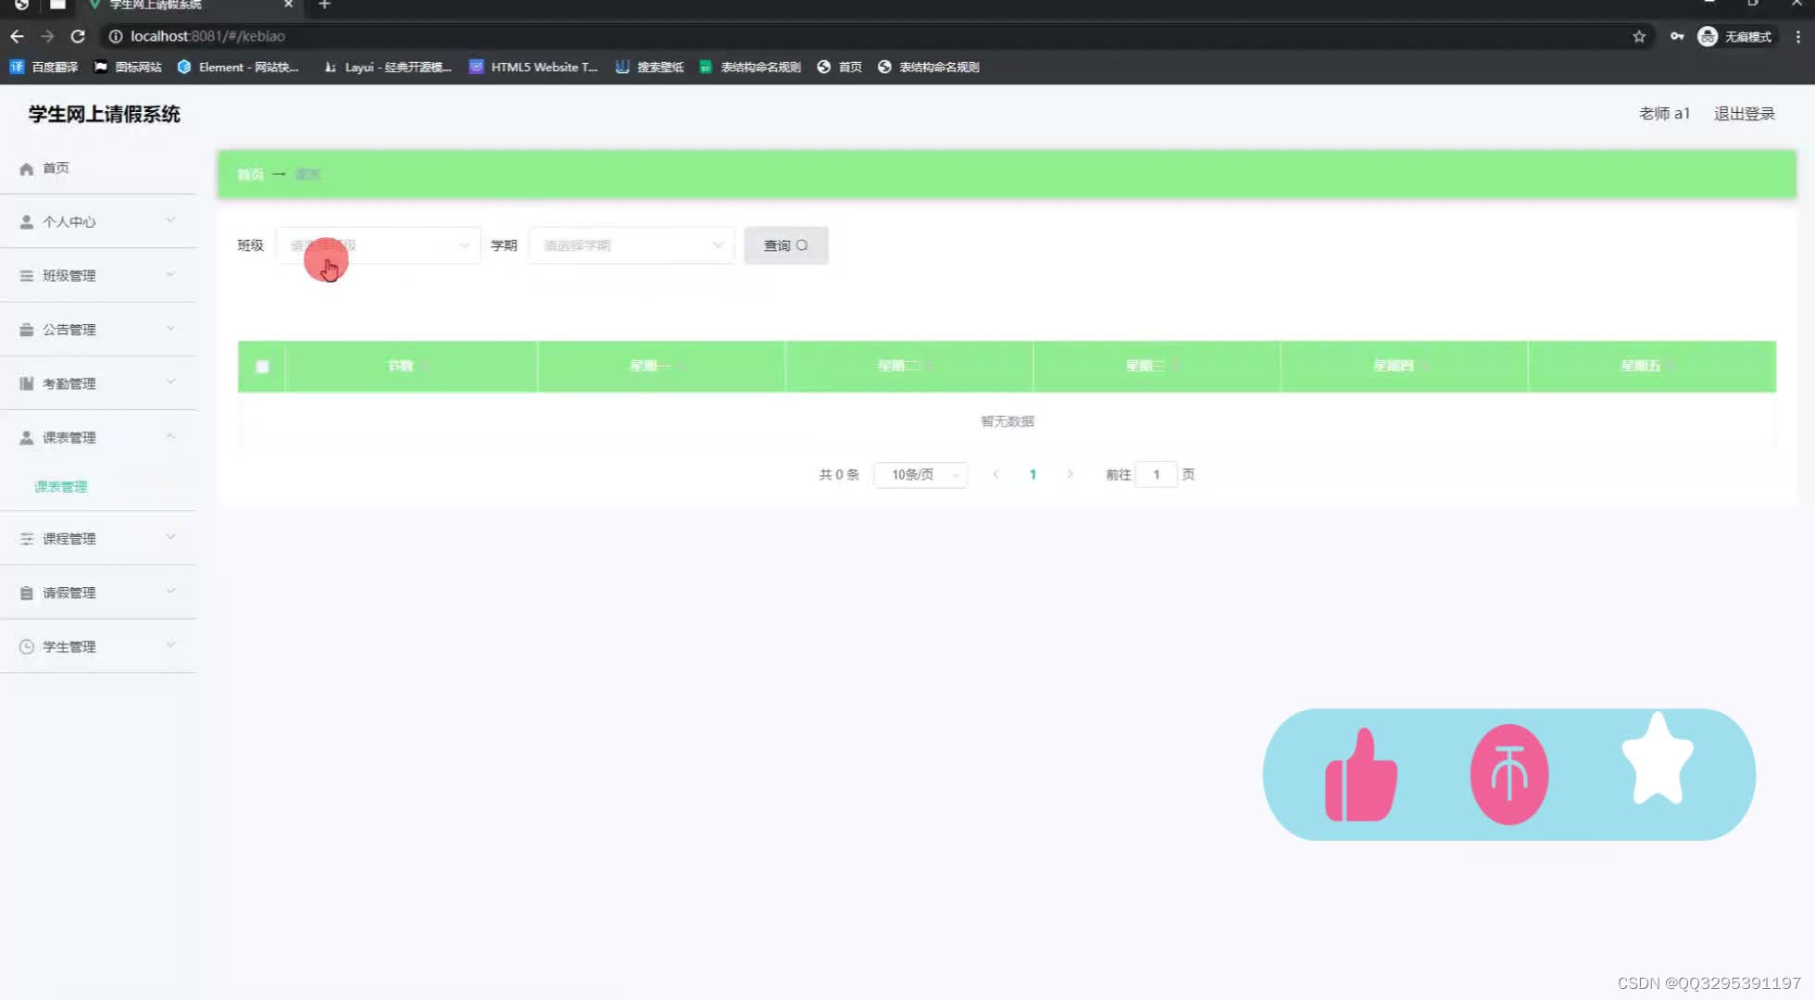This screenshot has width=1815, height=1000.
Task: Expand 考勤管理 chevron arrow
Action: click(x=170, y=382)
